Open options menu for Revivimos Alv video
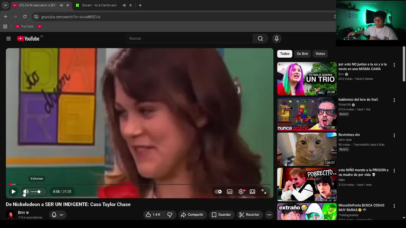This screenshot has width=406, height=228. [x=394, y=136]
